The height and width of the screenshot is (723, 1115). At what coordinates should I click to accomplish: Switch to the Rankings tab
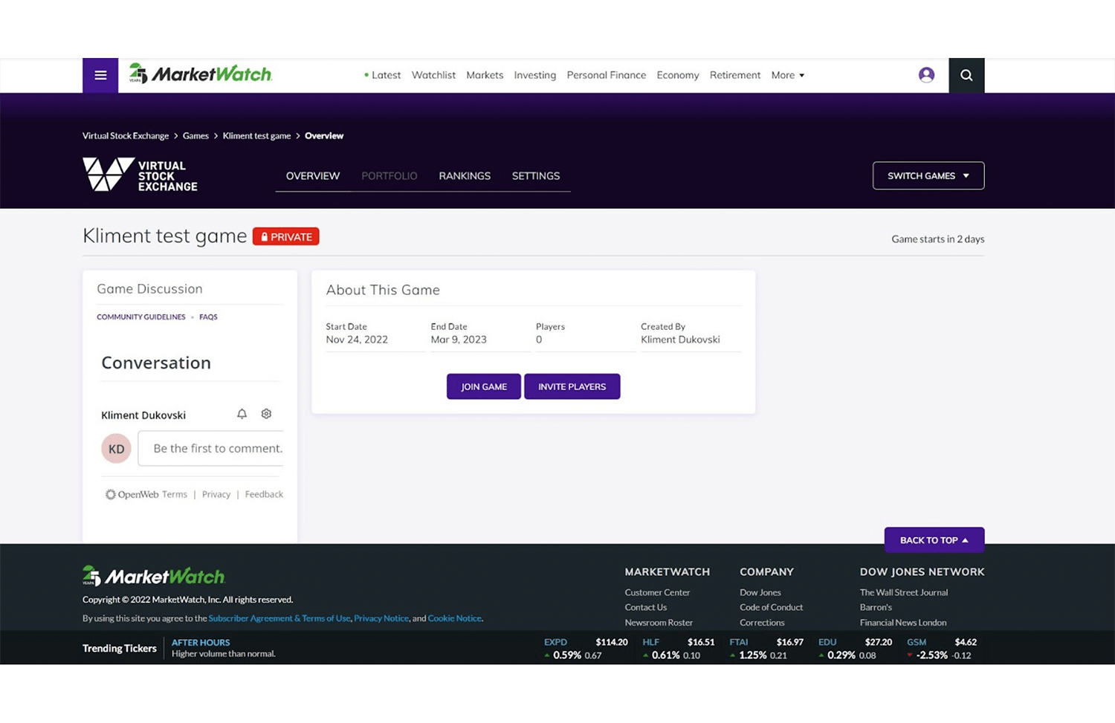(465, 176)
